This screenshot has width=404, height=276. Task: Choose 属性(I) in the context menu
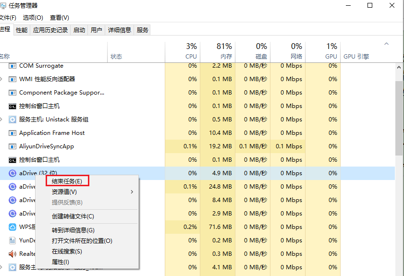pyautogui.click(x=87, y=262)
